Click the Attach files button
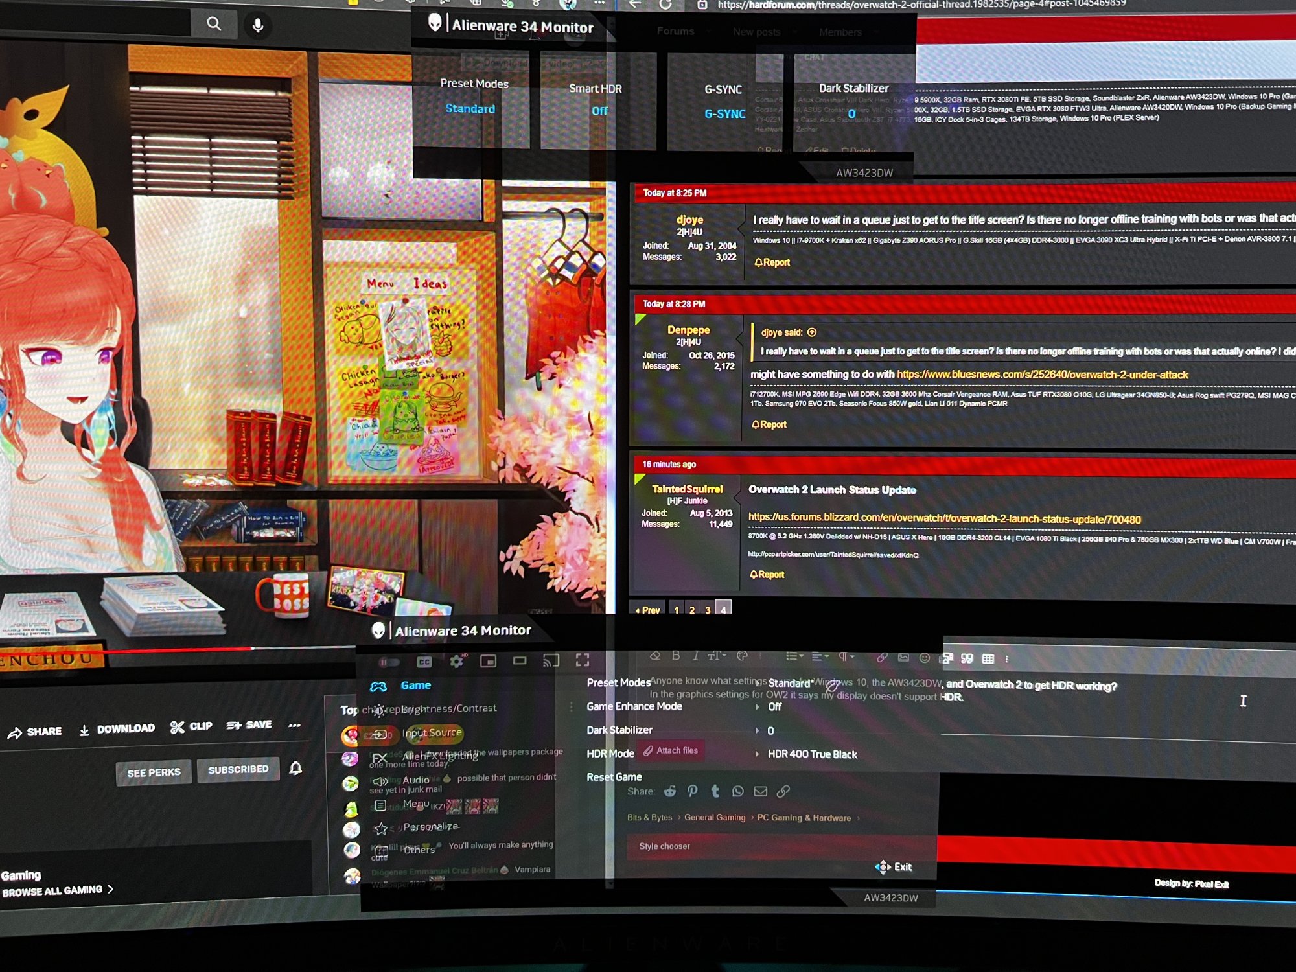 click(671, 750)
